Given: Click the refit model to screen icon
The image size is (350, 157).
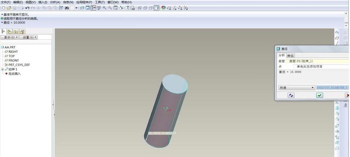Looking at the screenshot, I should click(115, 8).
